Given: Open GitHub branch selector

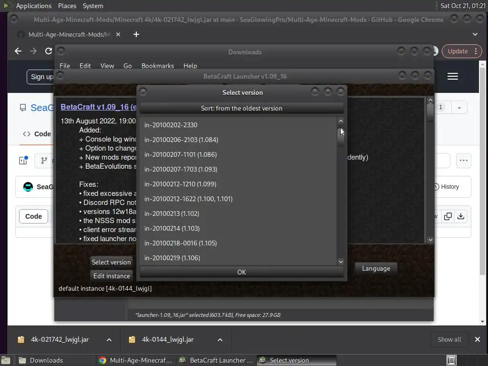Looking at the screenshot, I should pyautogui.click(x=44, y=161).
